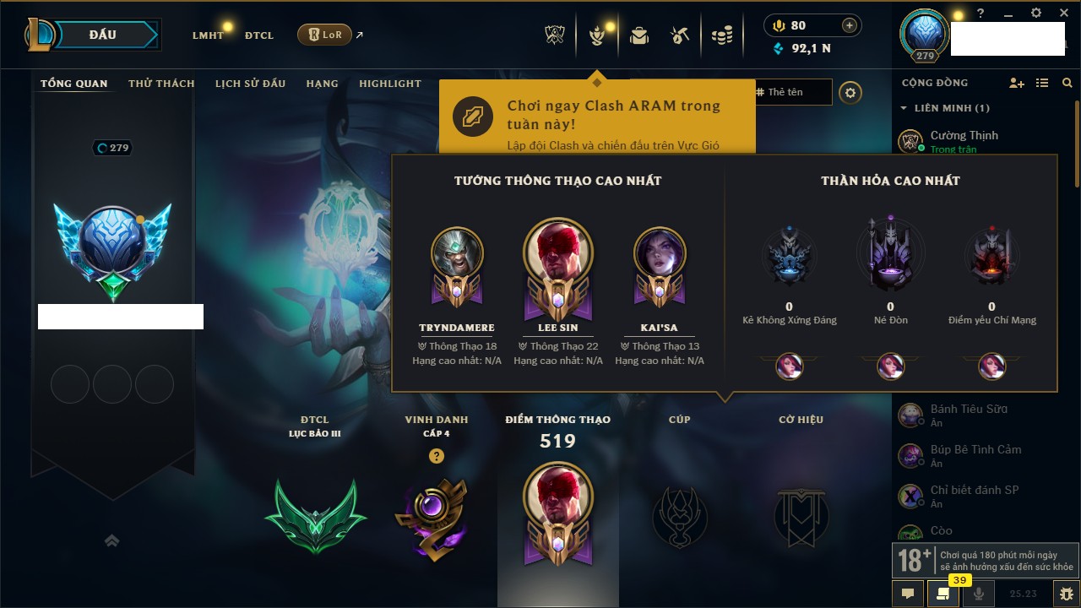This screenshot has height=608, width=1081.
Task: Open the Store coins icon
Action: 722,35
